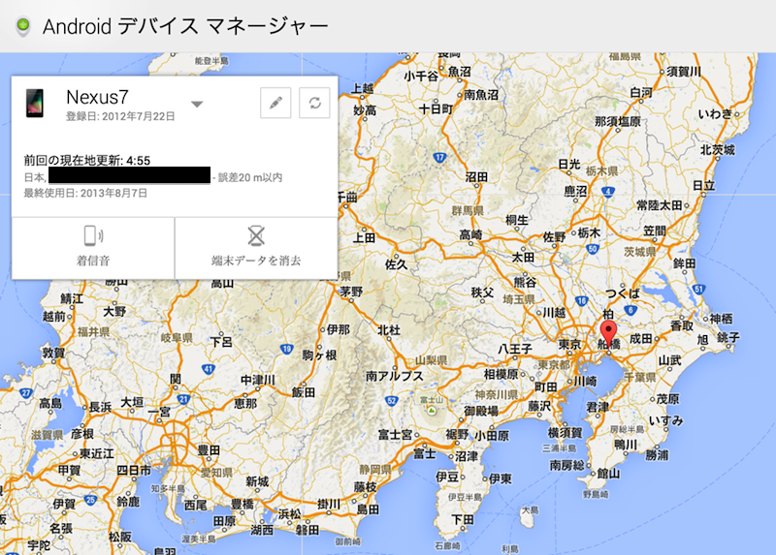
Task: Click the 東京 city label on map
Action: point(569,345)
